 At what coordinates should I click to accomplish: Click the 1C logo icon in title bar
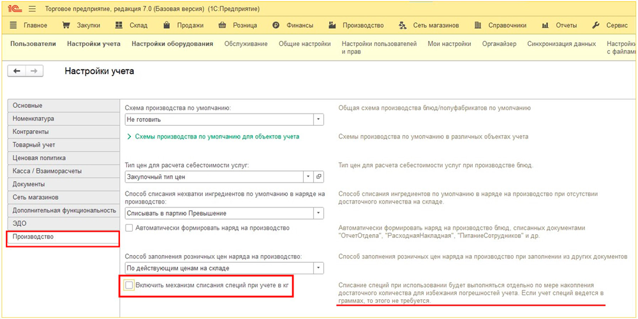point(13,8)
